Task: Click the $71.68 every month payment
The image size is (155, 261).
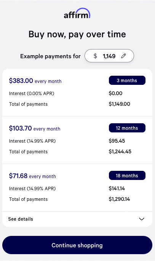Action: 32,176
